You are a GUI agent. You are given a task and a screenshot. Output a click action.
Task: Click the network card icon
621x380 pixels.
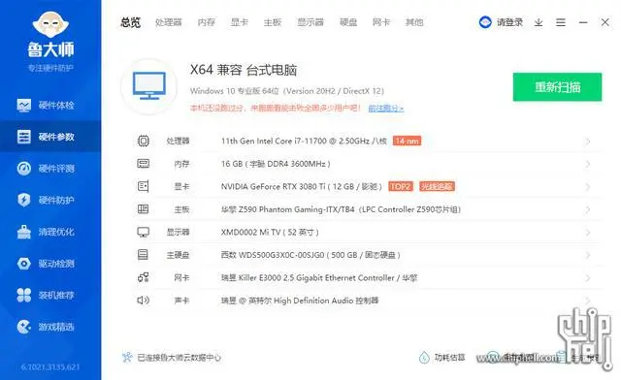tap(144, 277)
